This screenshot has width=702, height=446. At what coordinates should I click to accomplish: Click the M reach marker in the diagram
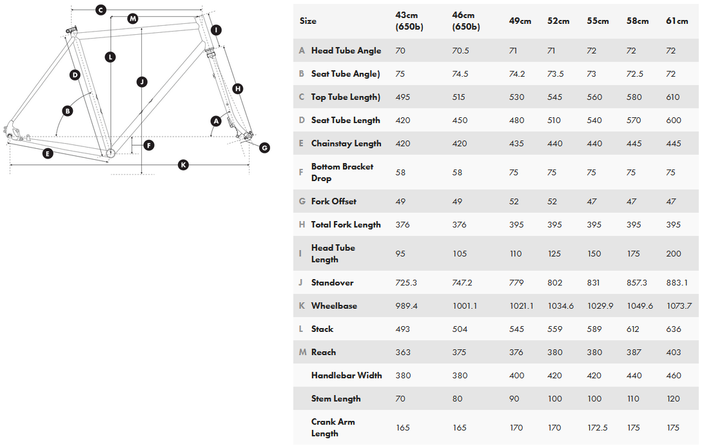(x=132, y=19)
